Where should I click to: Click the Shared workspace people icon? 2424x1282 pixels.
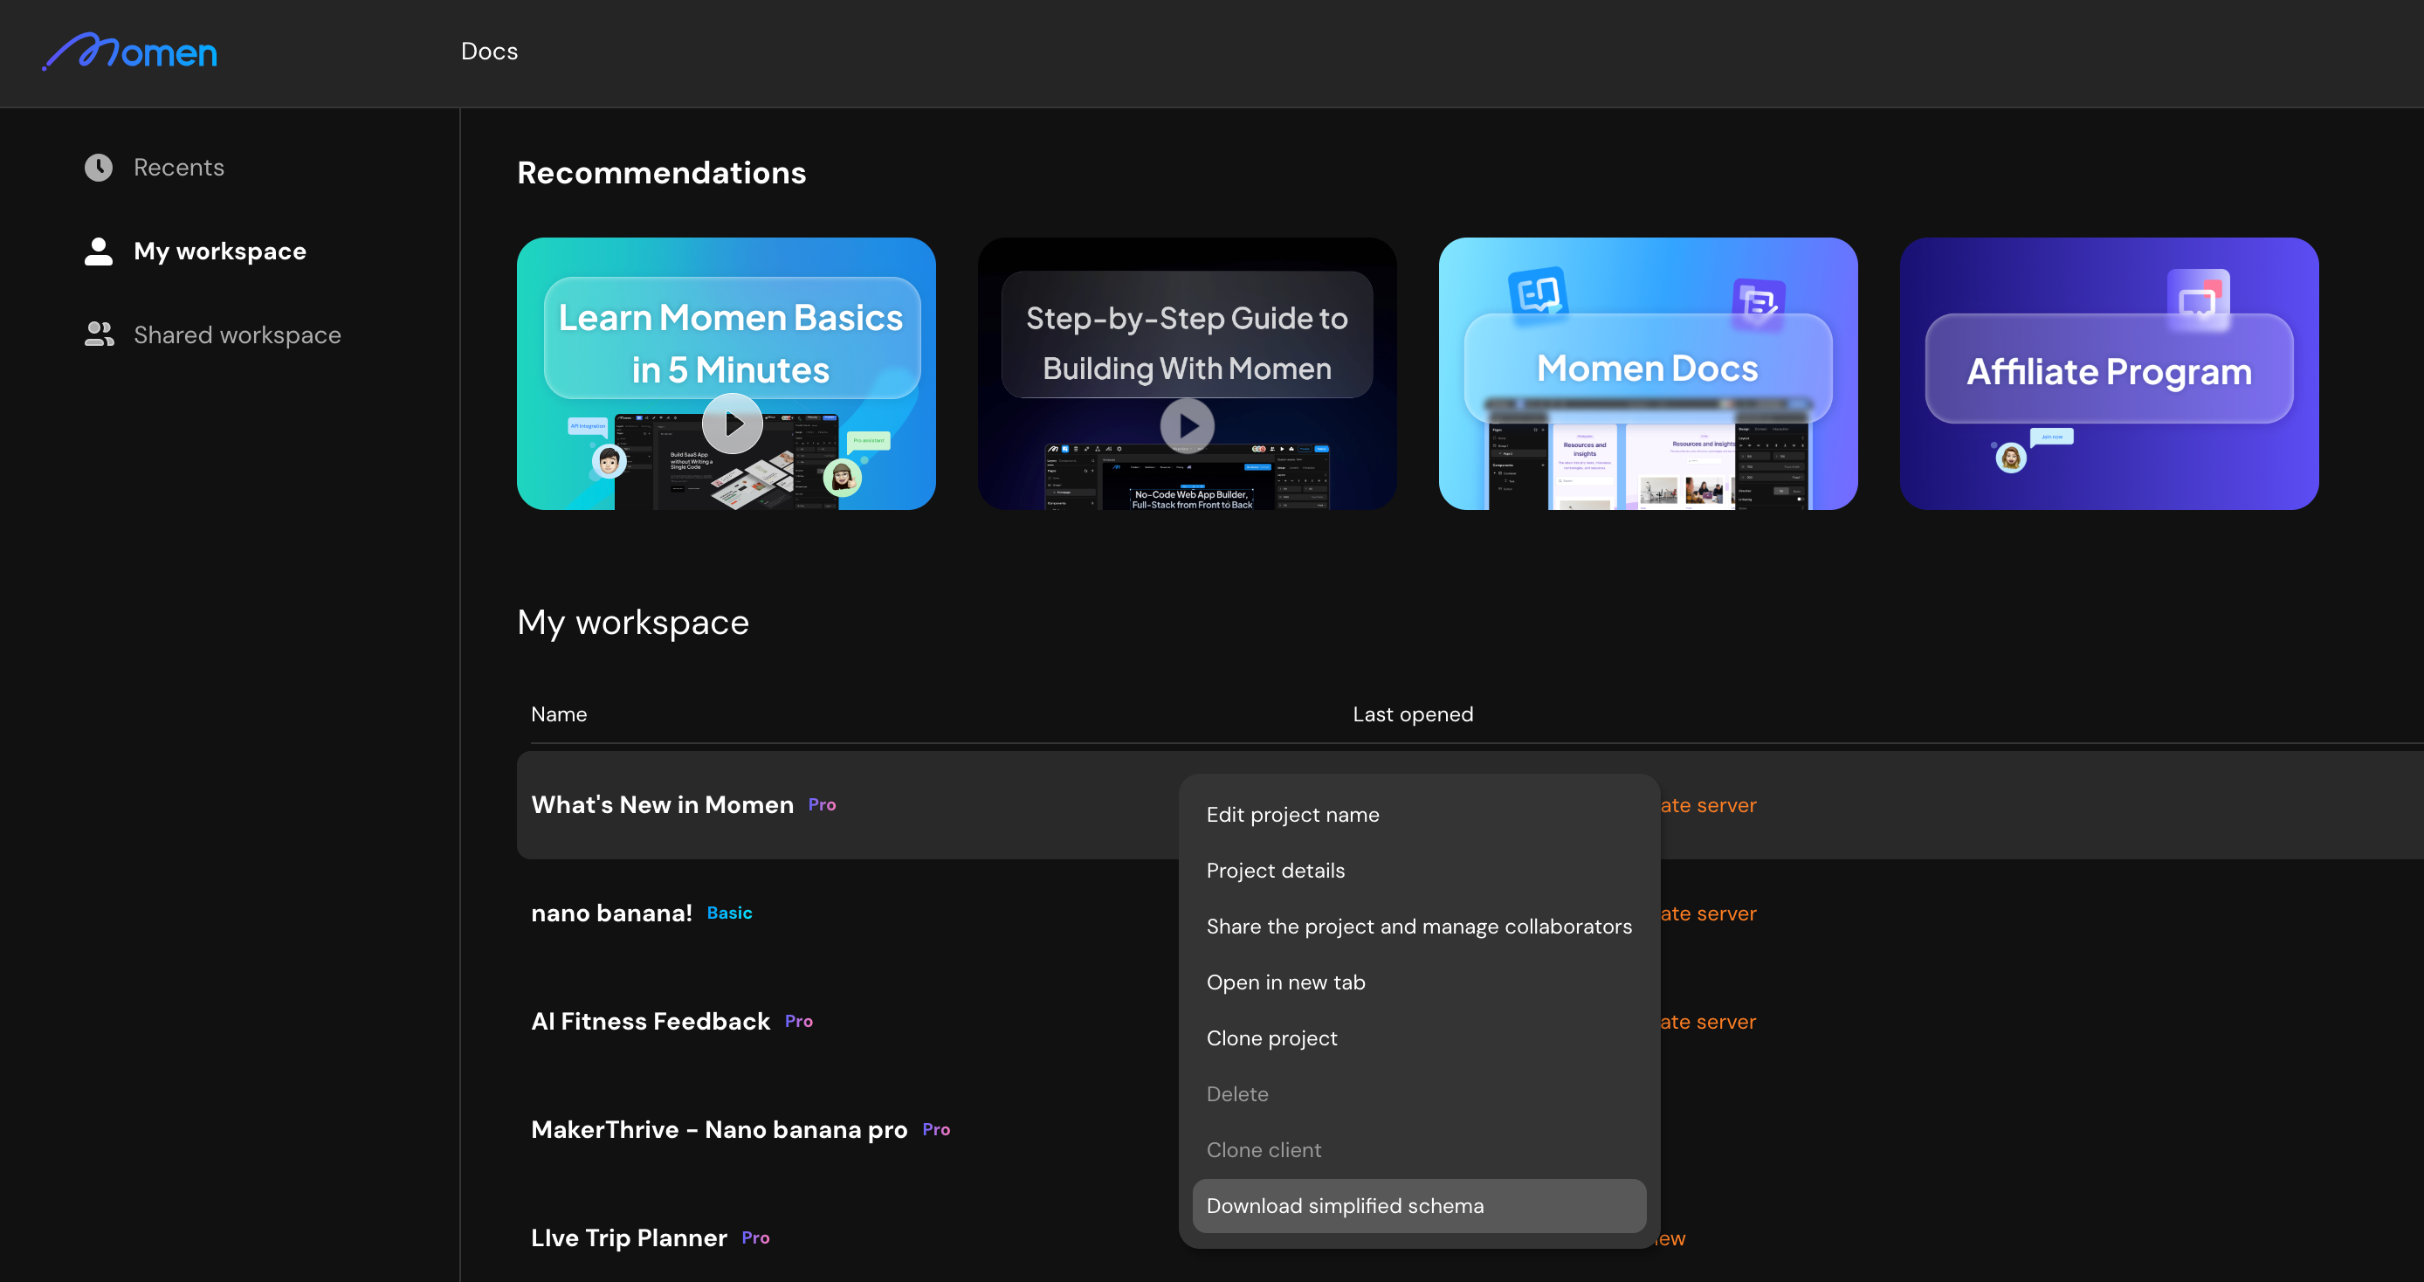click(x=99, y=335)
